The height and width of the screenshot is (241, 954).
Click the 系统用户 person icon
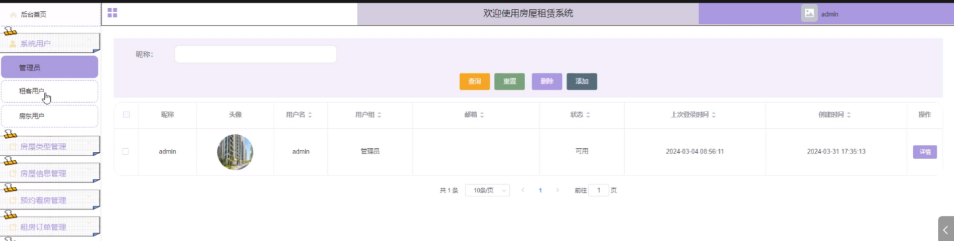coord(13,43)
